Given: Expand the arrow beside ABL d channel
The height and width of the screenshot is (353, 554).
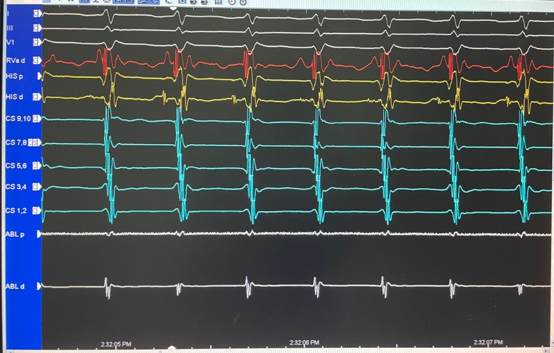Looking at the screenshot, I should click(39, 286).
